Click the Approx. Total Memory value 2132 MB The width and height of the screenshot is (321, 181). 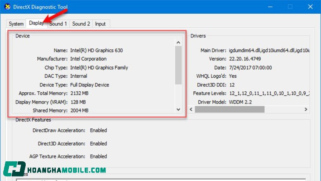click(x=79, y=93)
